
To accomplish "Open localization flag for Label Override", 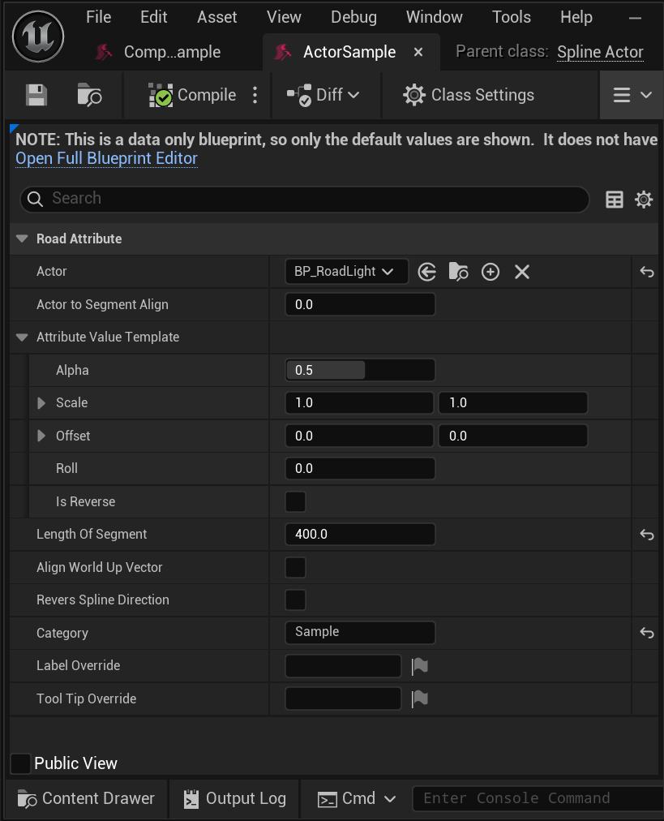I will point(420,666).
